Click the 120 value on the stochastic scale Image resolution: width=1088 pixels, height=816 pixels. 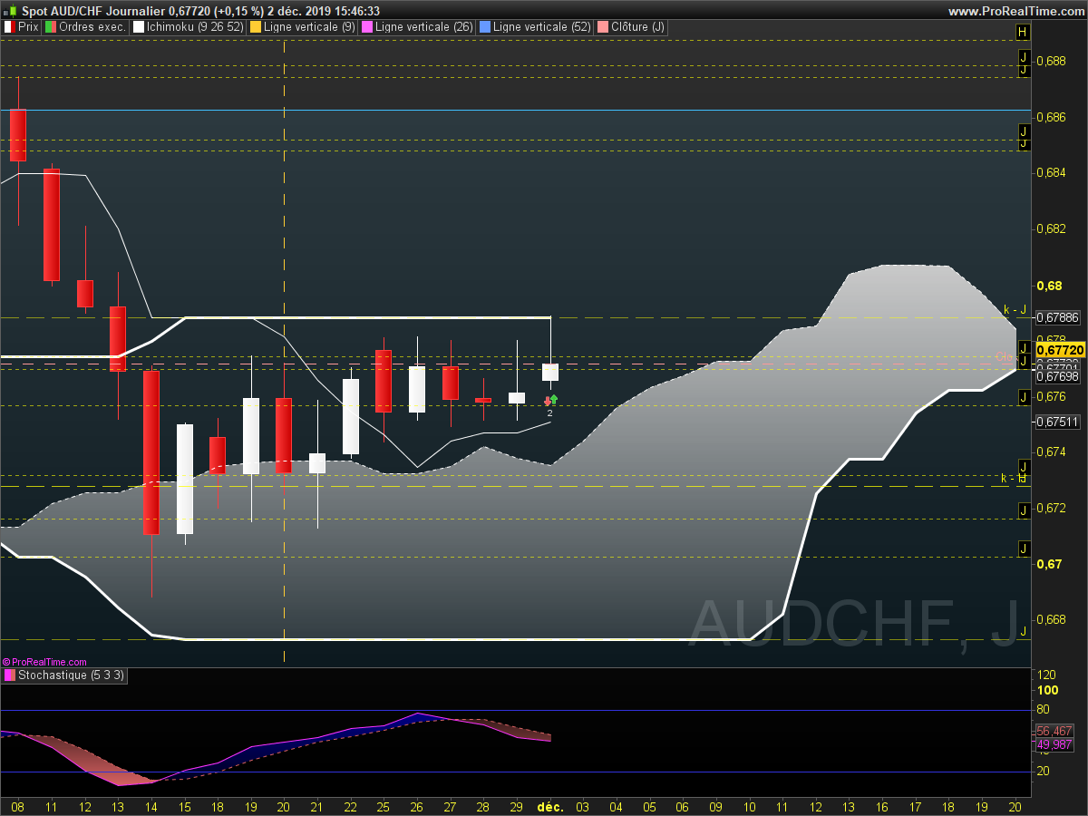click(x=1045, y=675)
